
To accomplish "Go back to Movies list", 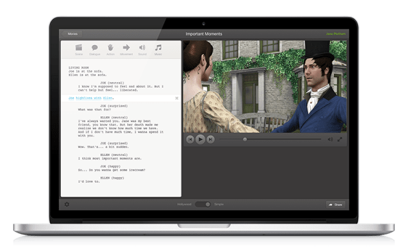I will (72, 34).
